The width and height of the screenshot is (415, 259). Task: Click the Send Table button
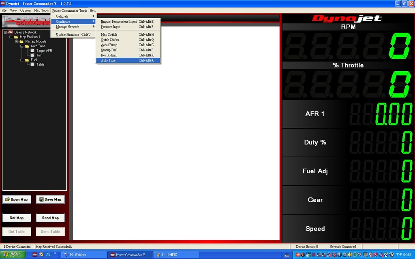coord(50,232)
